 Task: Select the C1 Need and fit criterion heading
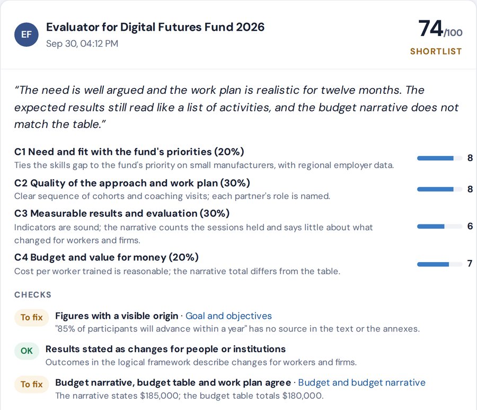click(x=129, y=152)
